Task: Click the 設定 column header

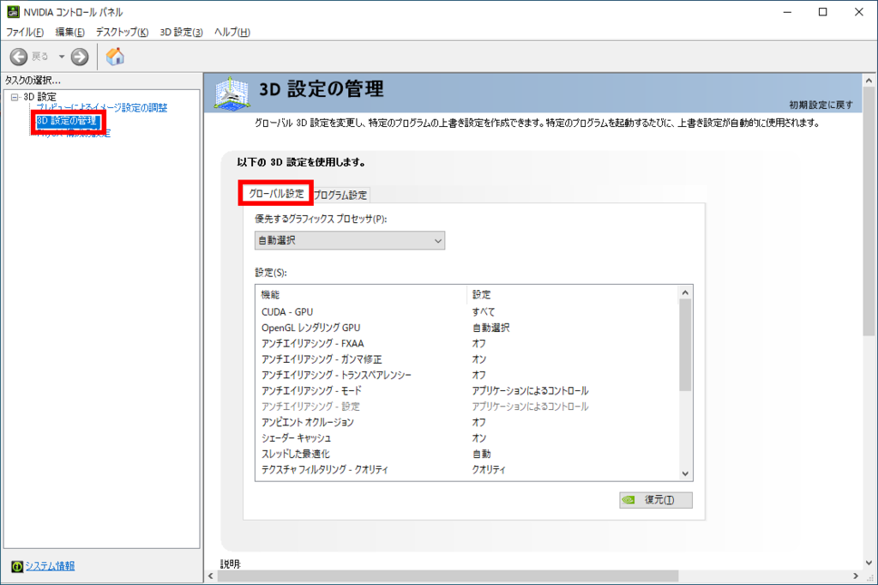Action: [x=573, y=295]
